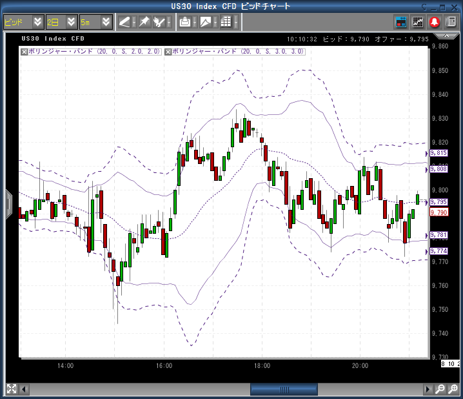Toggle full-screen expand icon at bottom left
Image resolution: width=463 pixels, height=399 pixels.
point(11,389)
